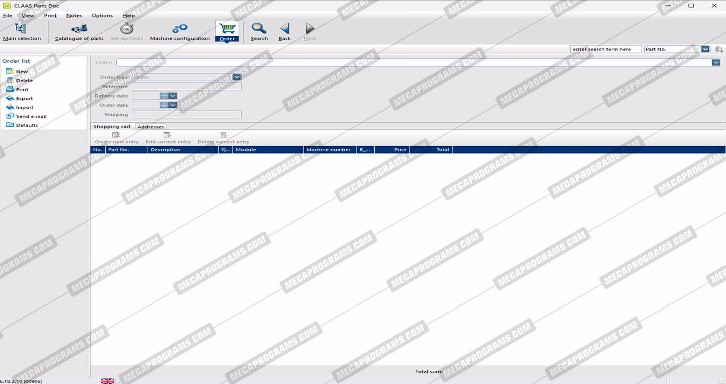Select Send e-mail in Order list

(31, 116)
